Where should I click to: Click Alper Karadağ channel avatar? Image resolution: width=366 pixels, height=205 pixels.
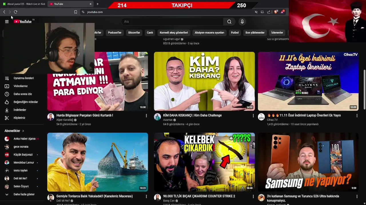[x=51, y=117]
